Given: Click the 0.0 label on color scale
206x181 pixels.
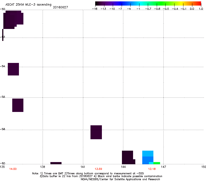Looking at the screenshot, I should pos(192,9).
